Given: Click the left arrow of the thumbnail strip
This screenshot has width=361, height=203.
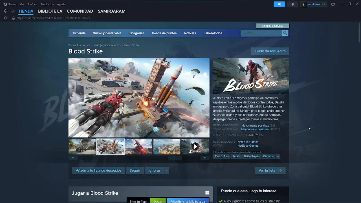Looking at the screenshot, I should coord(72,158).
